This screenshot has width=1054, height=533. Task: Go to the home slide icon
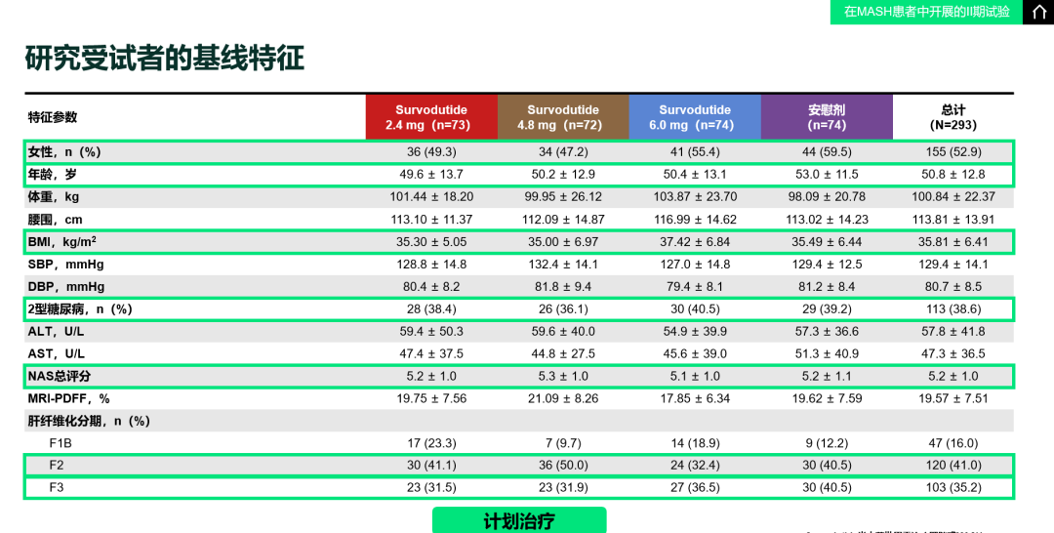[x=1037, y=12]
